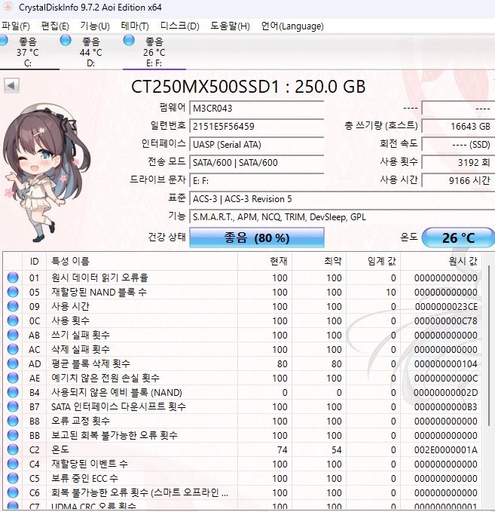Click the drive letter field E: F:
The image size is (495, 512).
click(x=257, y=180)
